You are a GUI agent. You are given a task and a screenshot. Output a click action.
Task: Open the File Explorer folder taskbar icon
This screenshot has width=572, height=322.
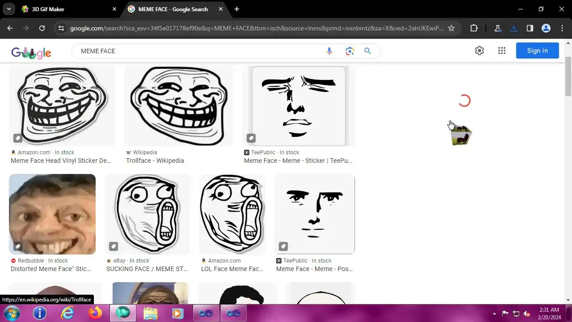click(x=151, y=313)
